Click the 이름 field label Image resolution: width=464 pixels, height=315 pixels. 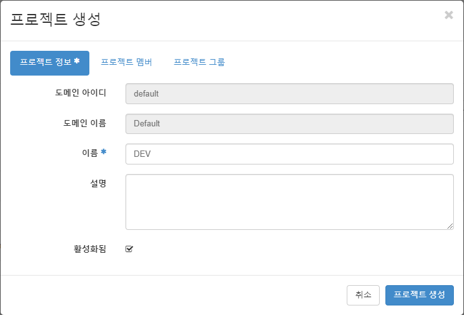tap(90, 153)
